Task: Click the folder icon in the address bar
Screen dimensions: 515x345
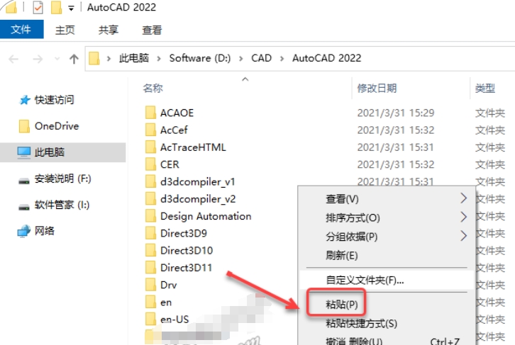Action: point(94,58)
